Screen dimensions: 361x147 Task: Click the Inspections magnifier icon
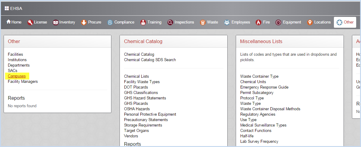[170, 22]
